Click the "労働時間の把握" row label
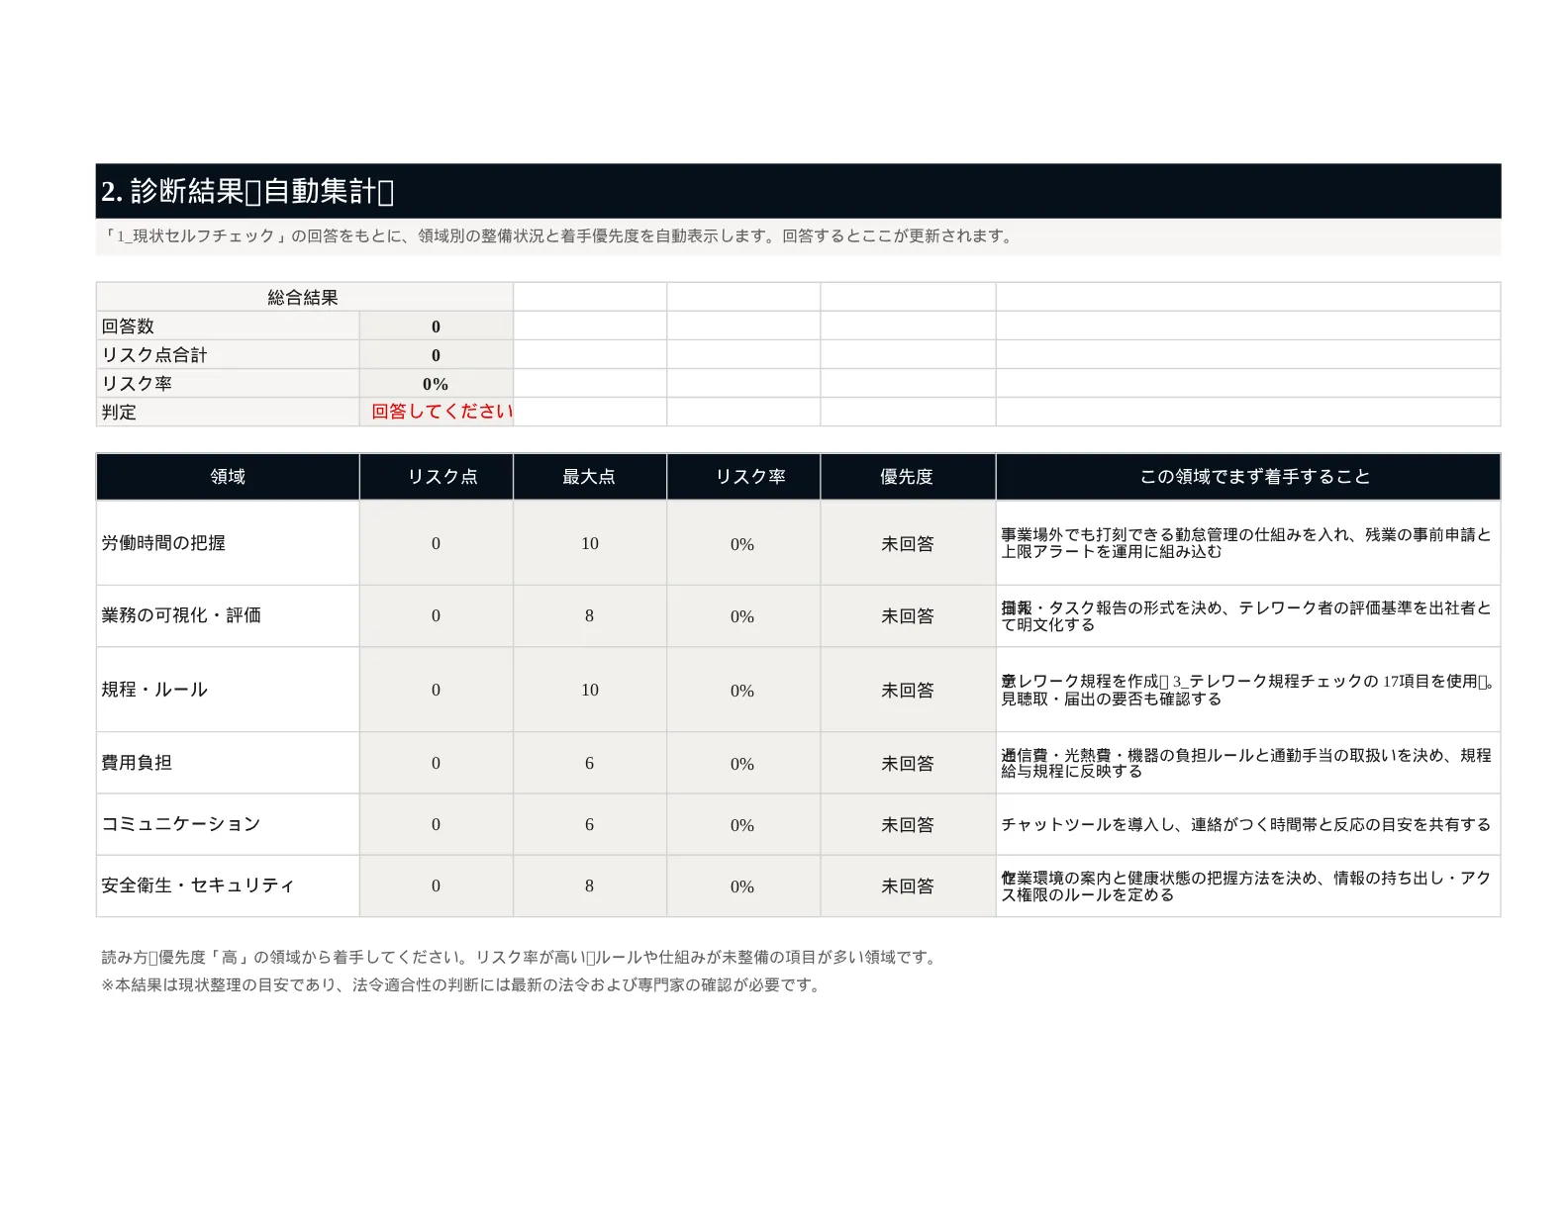The image size is (1568, 1211). tap(228, 543)
